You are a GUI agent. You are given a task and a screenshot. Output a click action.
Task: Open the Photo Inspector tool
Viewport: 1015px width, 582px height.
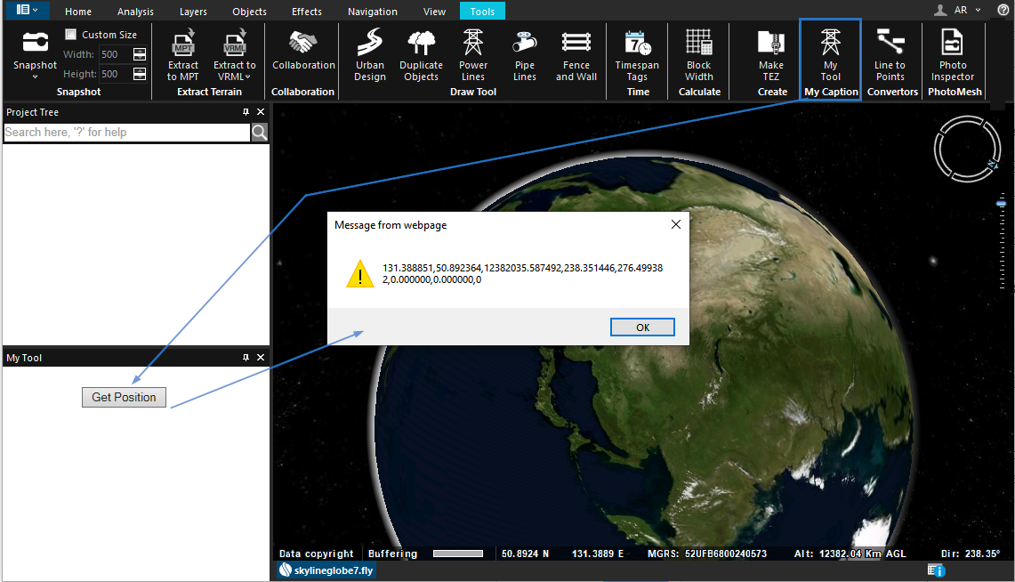(953, 55)
